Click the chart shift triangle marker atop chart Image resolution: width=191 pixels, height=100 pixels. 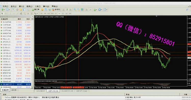(x=157, y=16)
